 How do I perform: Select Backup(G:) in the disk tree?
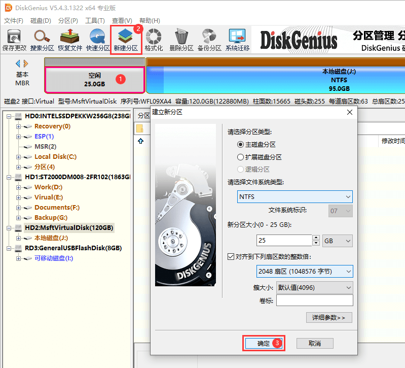51,218
